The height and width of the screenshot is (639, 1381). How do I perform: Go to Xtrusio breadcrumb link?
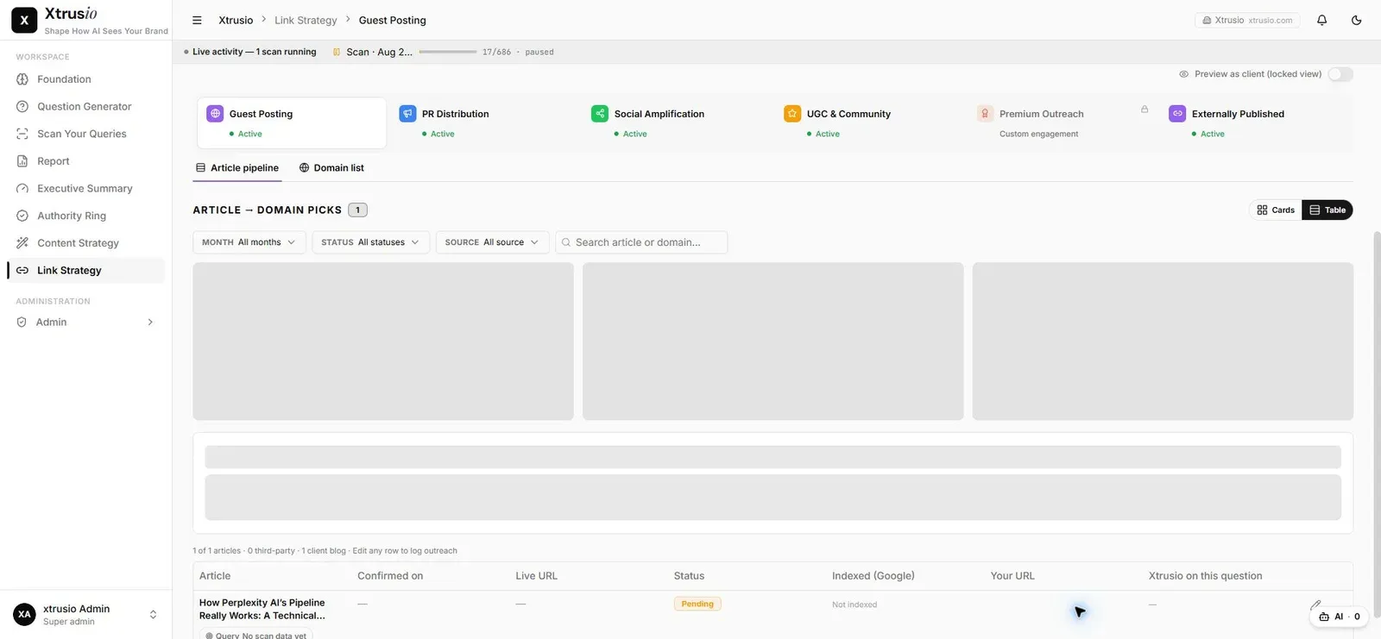(236, 20)
